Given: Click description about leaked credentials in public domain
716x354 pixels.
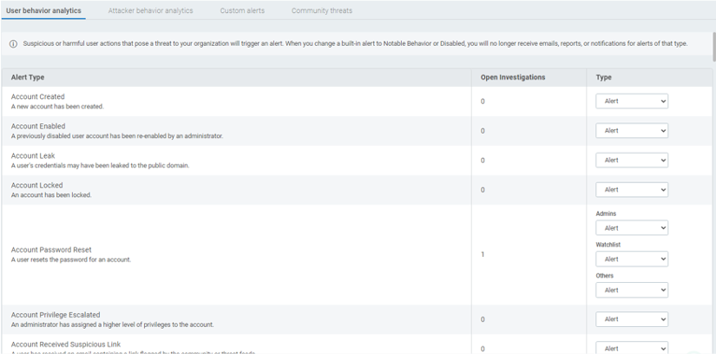Looking at the screenshot, I should pos(100,166).
